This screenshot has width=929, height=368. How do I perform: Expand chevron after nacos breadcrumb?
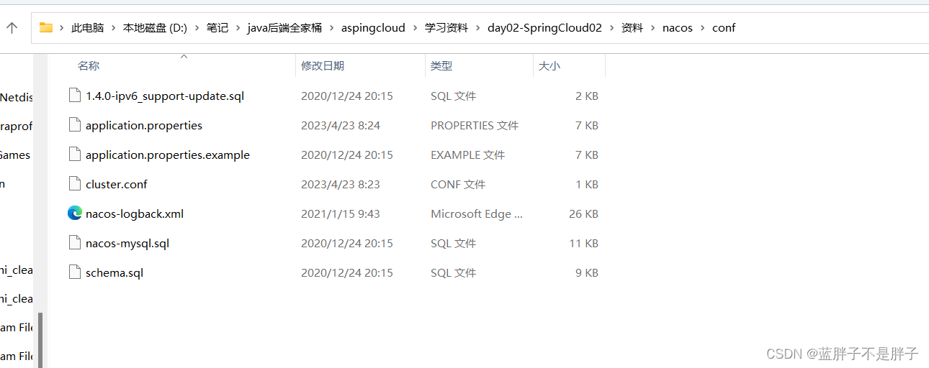(x=703, y=28)
